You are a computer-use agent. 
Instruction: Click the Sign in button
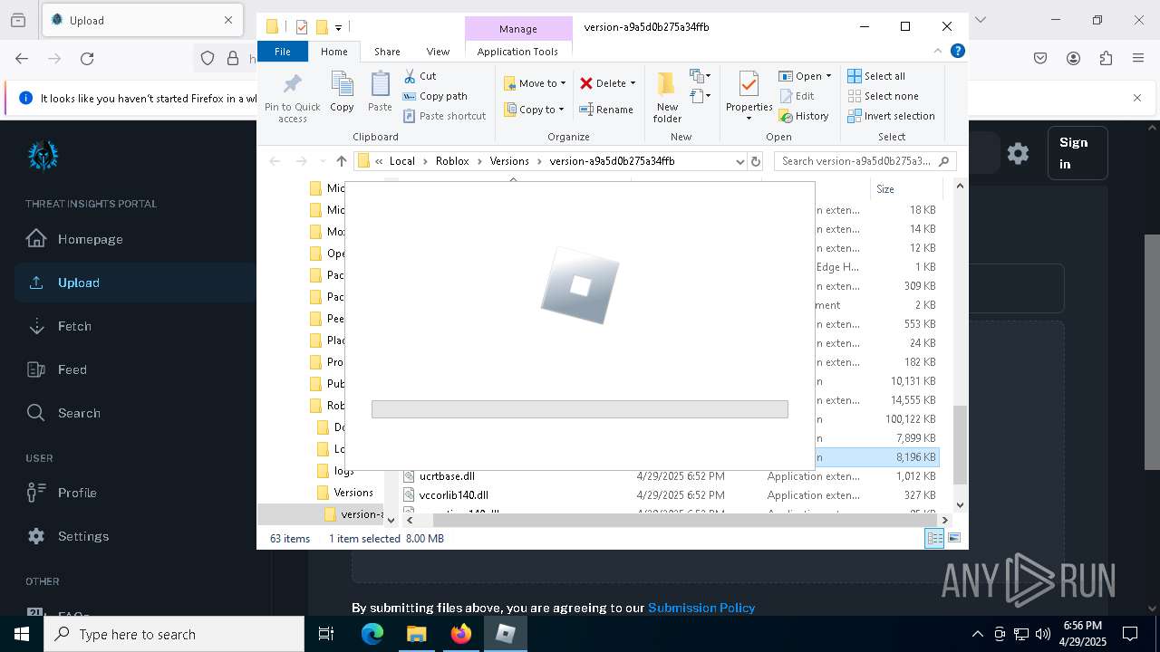(x=1078, y=153)
